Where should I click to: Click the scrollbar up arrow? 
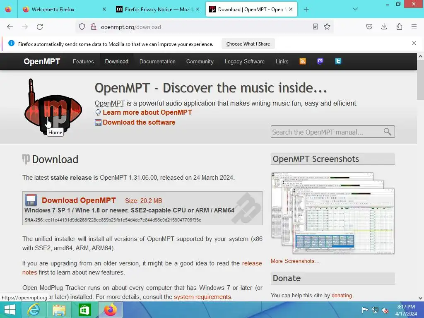pos(420,56)
